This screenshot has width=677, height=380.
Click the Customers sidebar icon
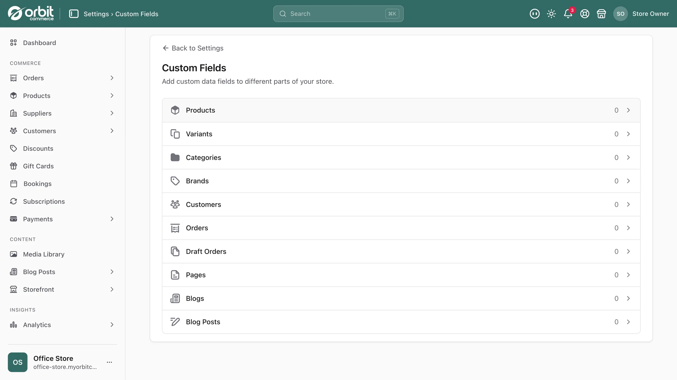[x=13, y=131]
